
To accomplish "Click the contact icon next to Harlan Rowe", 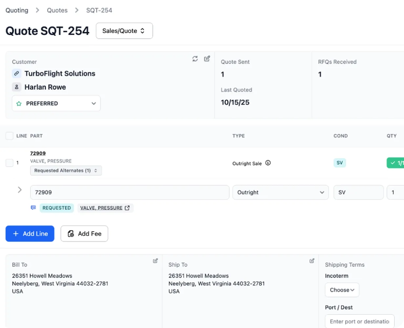I will pyautogui.click(x=16, y=87).
